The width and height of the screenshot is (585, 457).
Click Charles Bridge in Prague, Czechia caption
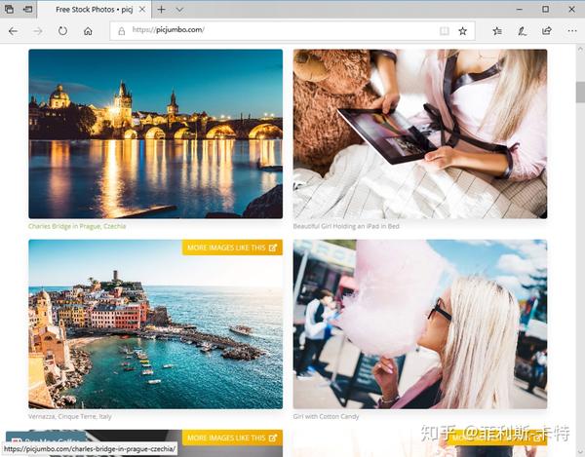(x=77, y=226)
